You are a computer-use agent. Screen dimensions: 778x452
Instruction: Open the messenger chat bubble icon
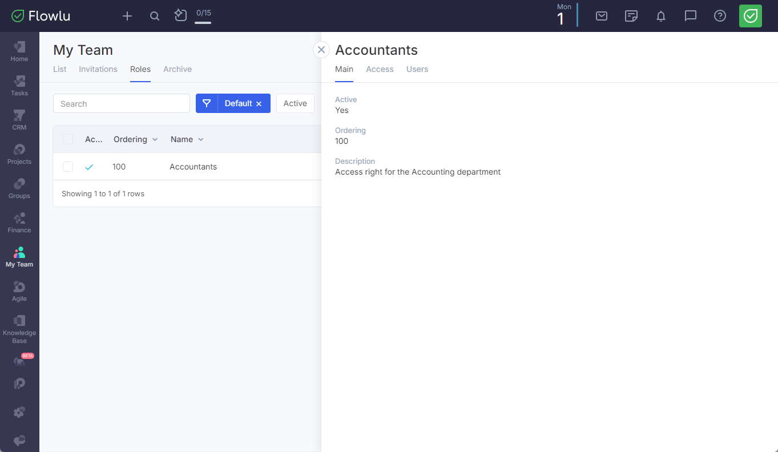[691, 16]
